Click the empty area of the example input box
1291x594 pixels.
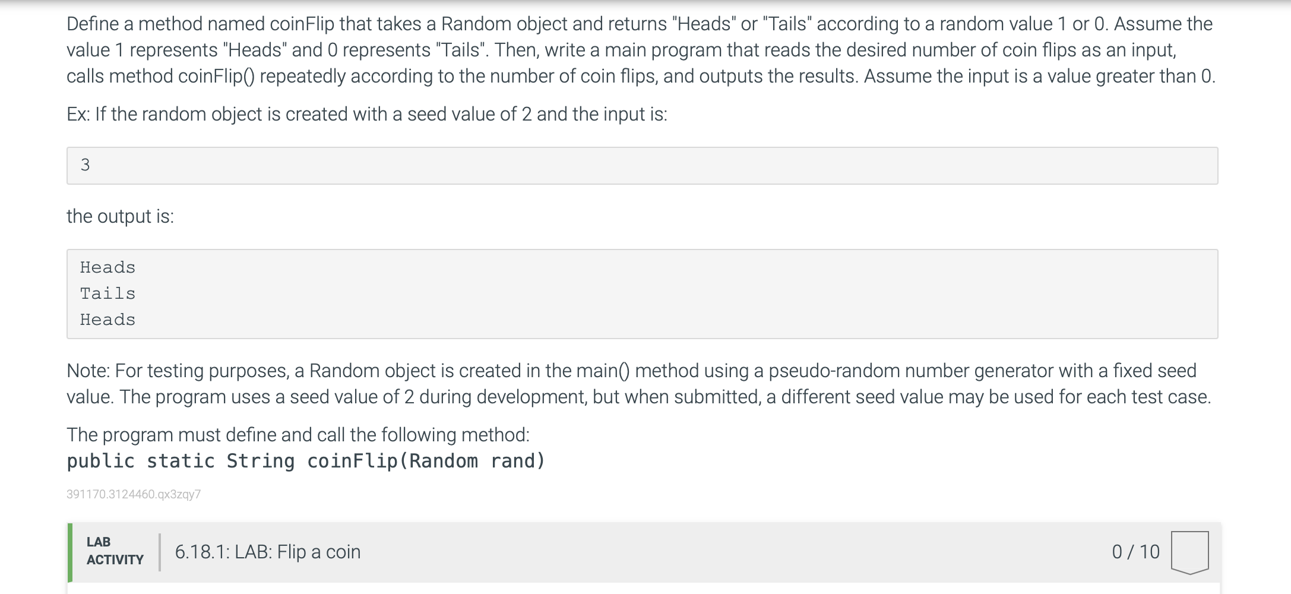(x=653, y=166)
